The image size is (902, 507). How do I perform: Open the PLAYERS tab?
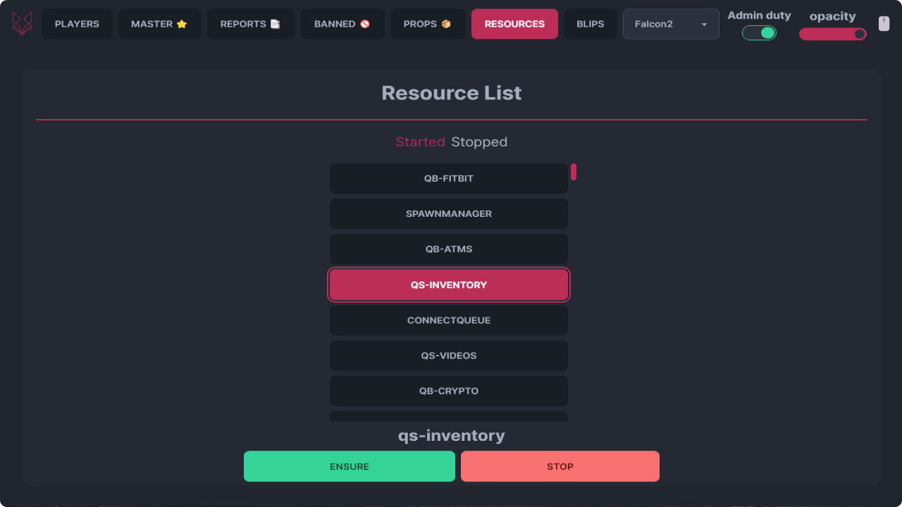[x=77, y=24]
